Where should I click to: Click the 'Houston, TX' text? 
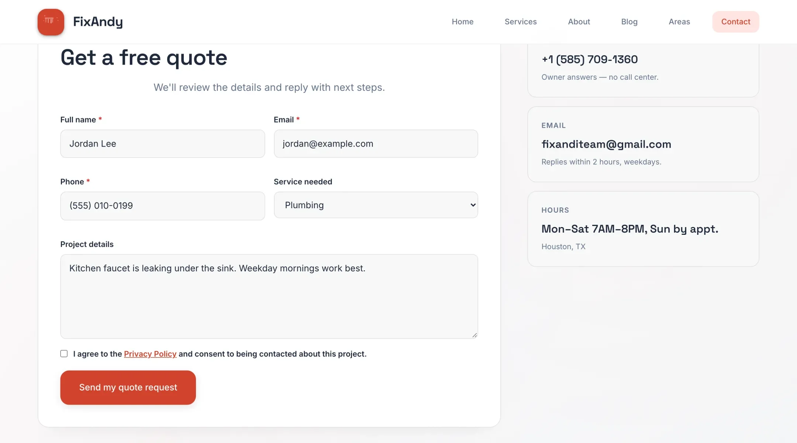coord(563,247)
